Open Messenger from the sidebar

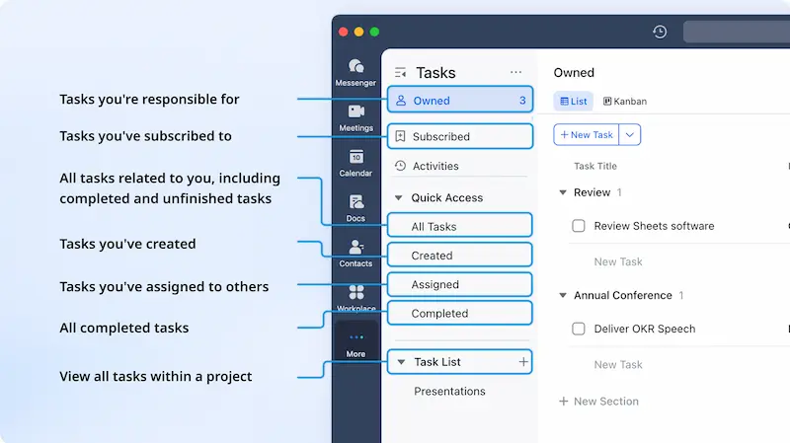tap(355, 72)
